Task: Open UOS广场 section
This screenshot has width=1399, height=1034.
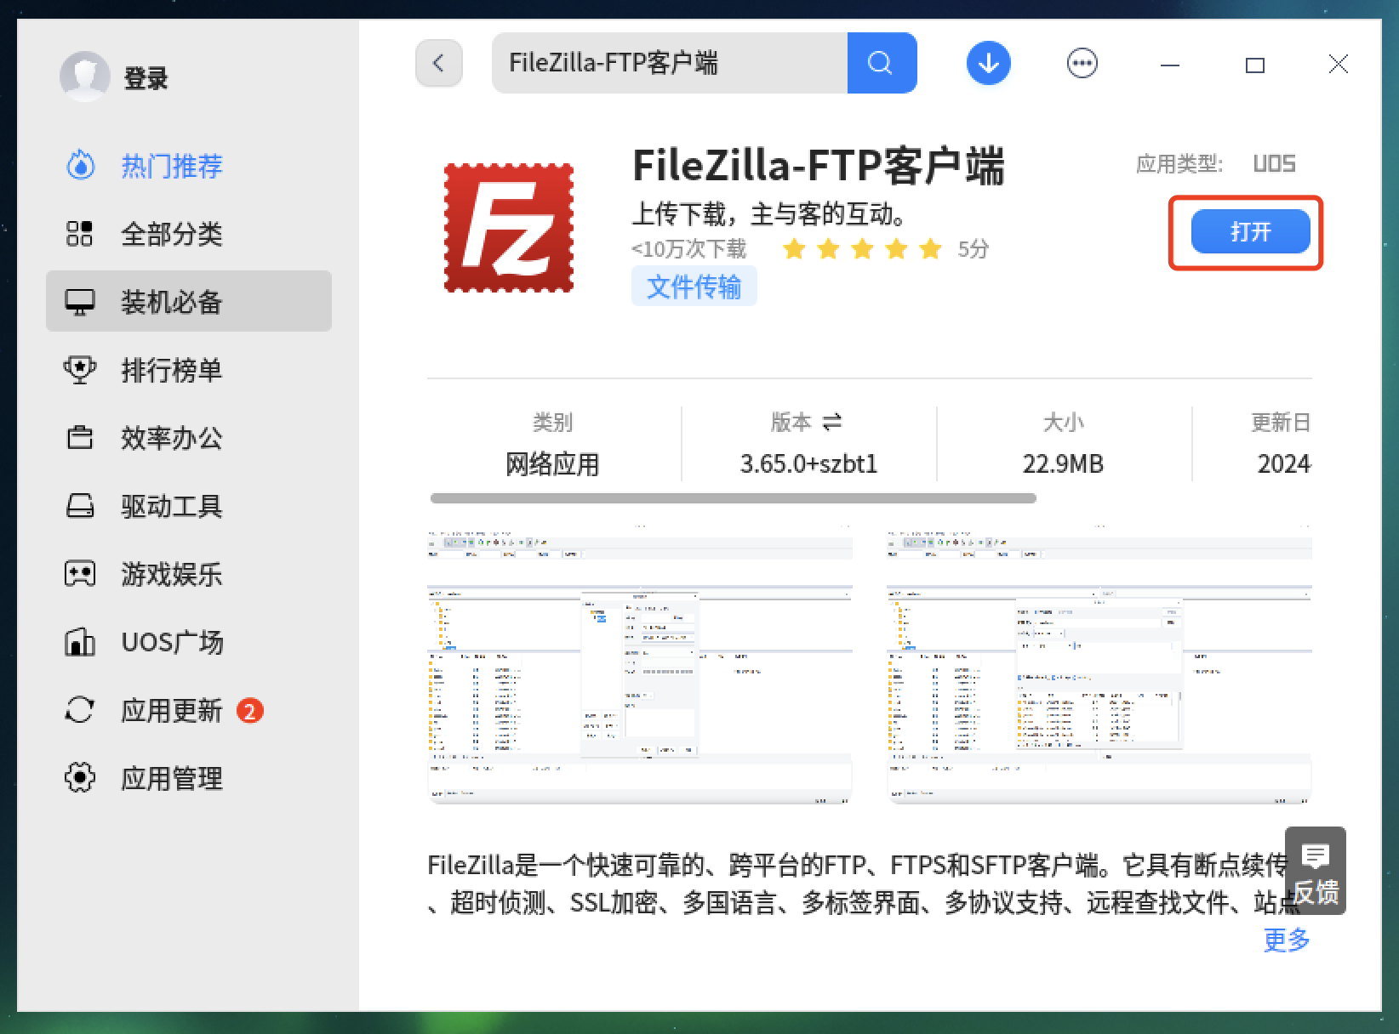Action: [x=189, y=641]
